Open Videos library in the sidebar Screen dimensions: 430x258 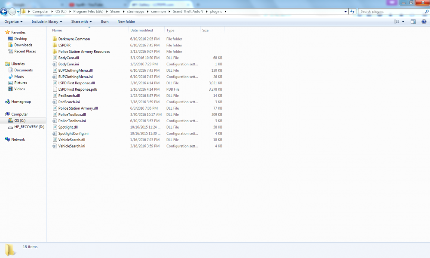point(19,89)
